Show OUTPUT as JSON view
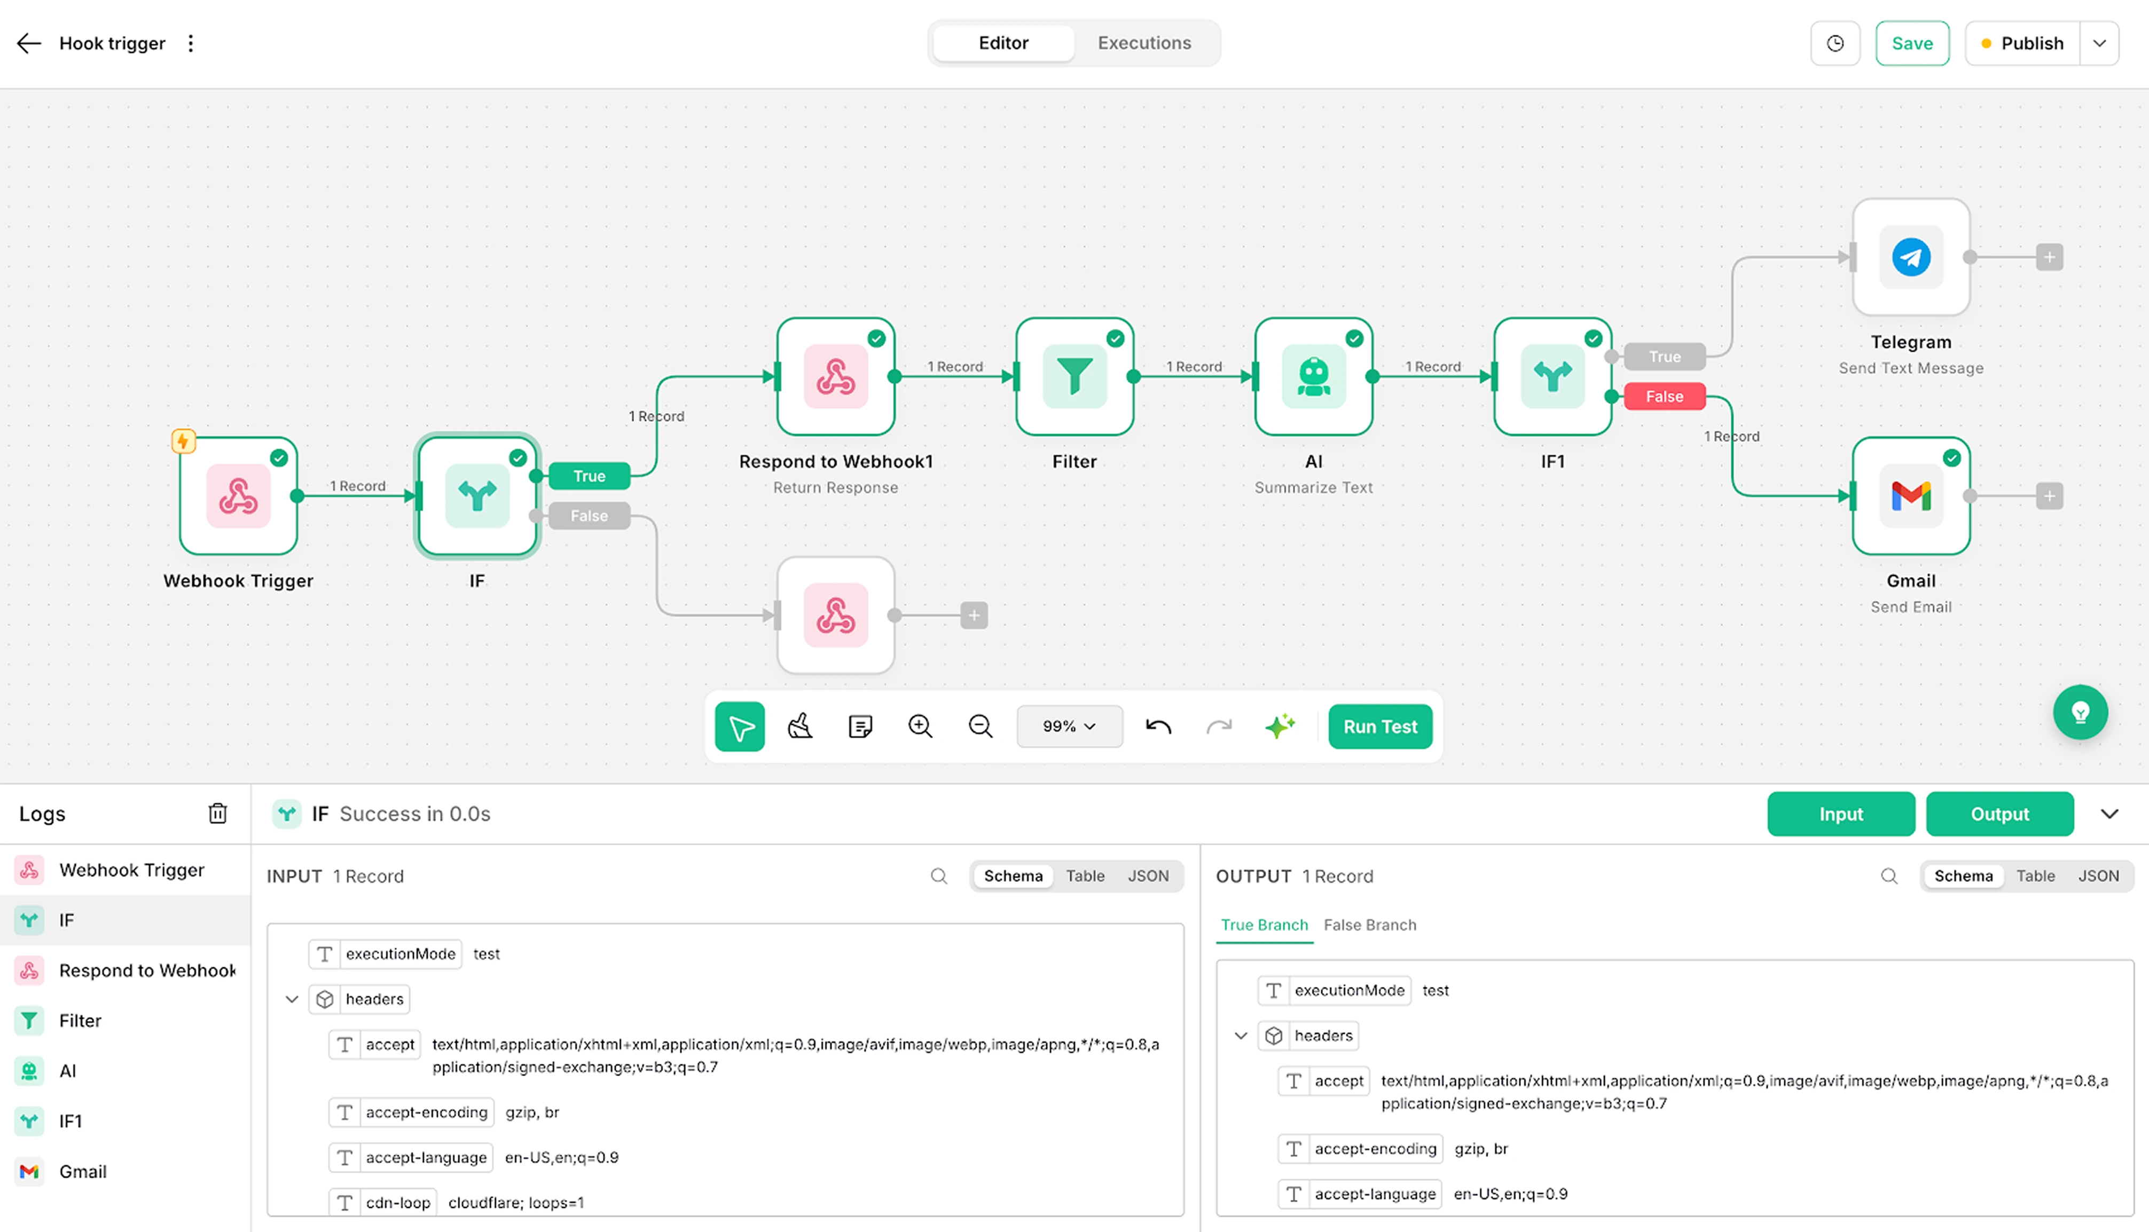Screen dimensions: 2149x1232 (2098, 876)
